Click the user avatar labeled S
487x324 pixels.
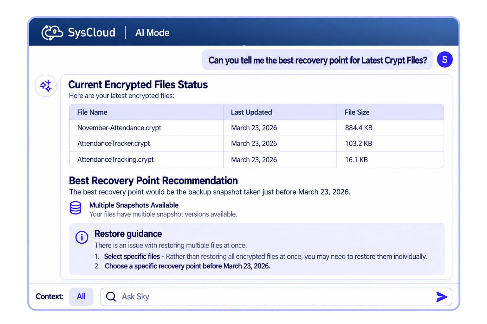coord(445,59)
